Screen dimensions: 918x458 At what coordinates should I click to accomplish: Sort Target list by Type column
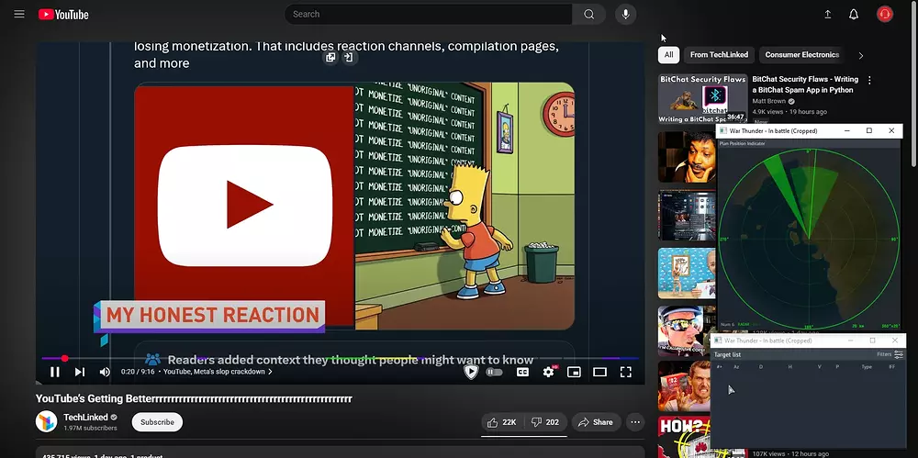pos(867,366)
